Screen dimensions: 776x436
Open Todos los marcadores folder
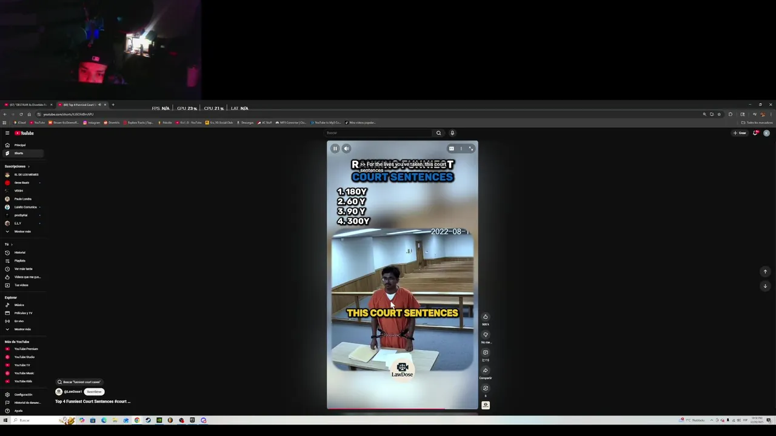[x=757, y=122]
